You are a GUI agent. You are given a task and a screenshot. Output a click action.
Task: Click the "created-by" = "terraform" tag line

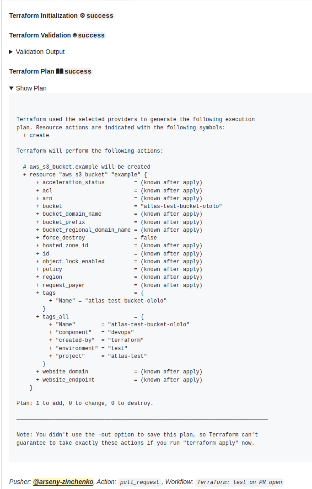pos(96,340)
